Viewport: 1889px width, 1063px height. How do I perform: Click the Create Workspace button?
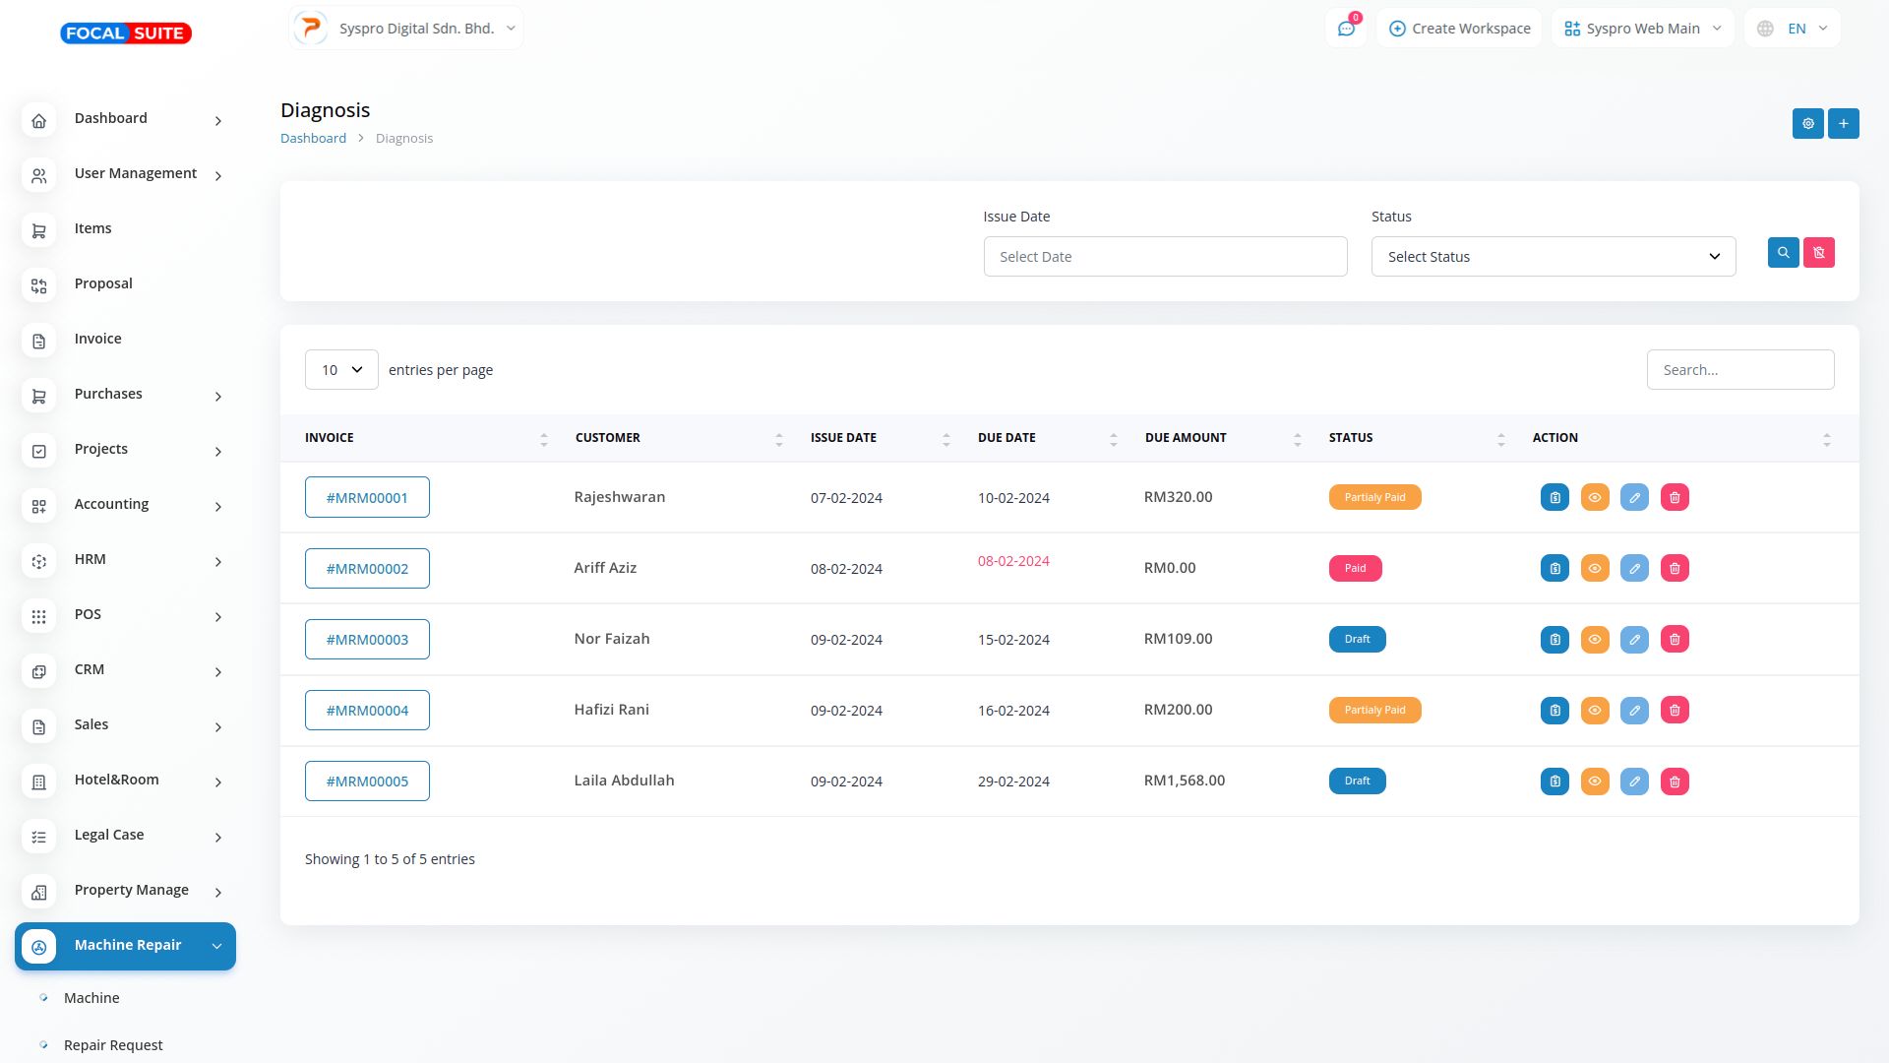1459,29
